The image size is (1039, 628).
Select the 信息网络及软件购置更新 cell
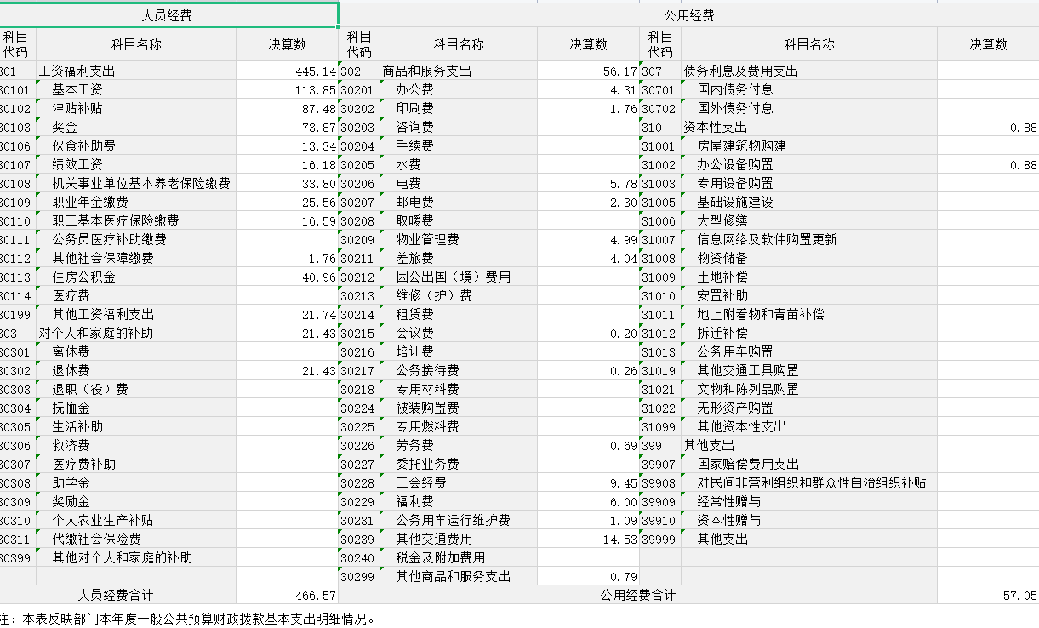808,239
